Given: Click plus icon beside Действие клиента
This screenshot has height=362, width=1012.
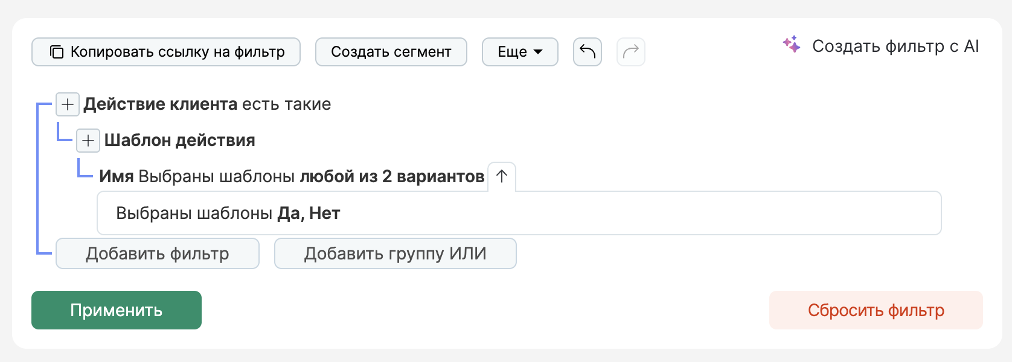Looking at the screenshot, I should click(x=68, y=104).
